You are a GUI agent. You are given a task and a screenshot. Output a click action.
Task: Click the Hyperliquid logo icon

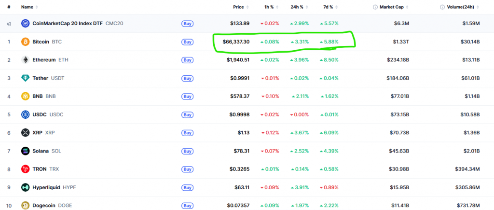25,188
